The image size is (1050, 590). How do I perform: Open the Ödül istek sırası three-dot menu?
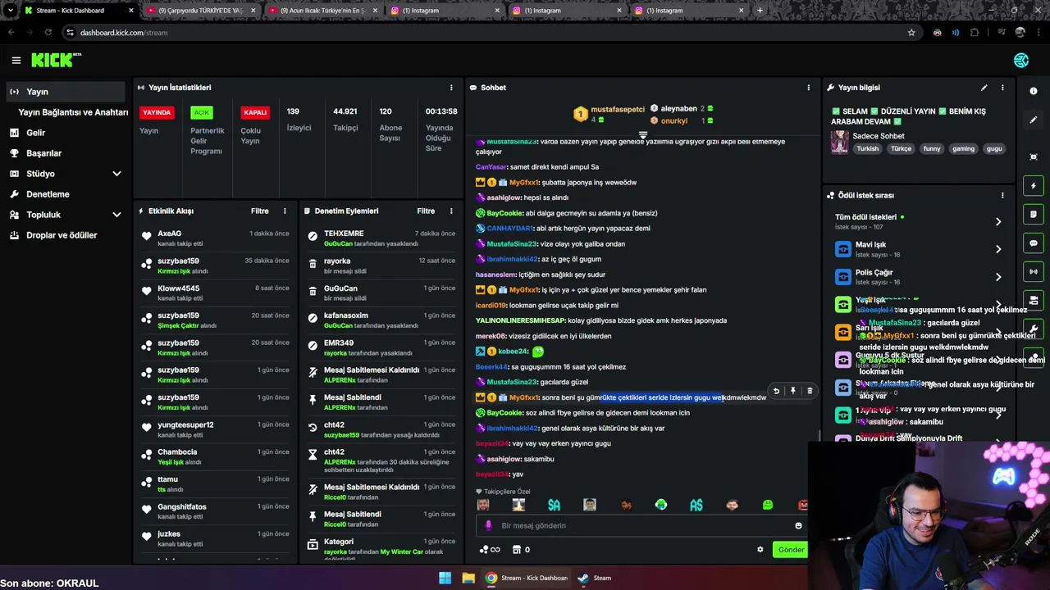point(1002,196)
